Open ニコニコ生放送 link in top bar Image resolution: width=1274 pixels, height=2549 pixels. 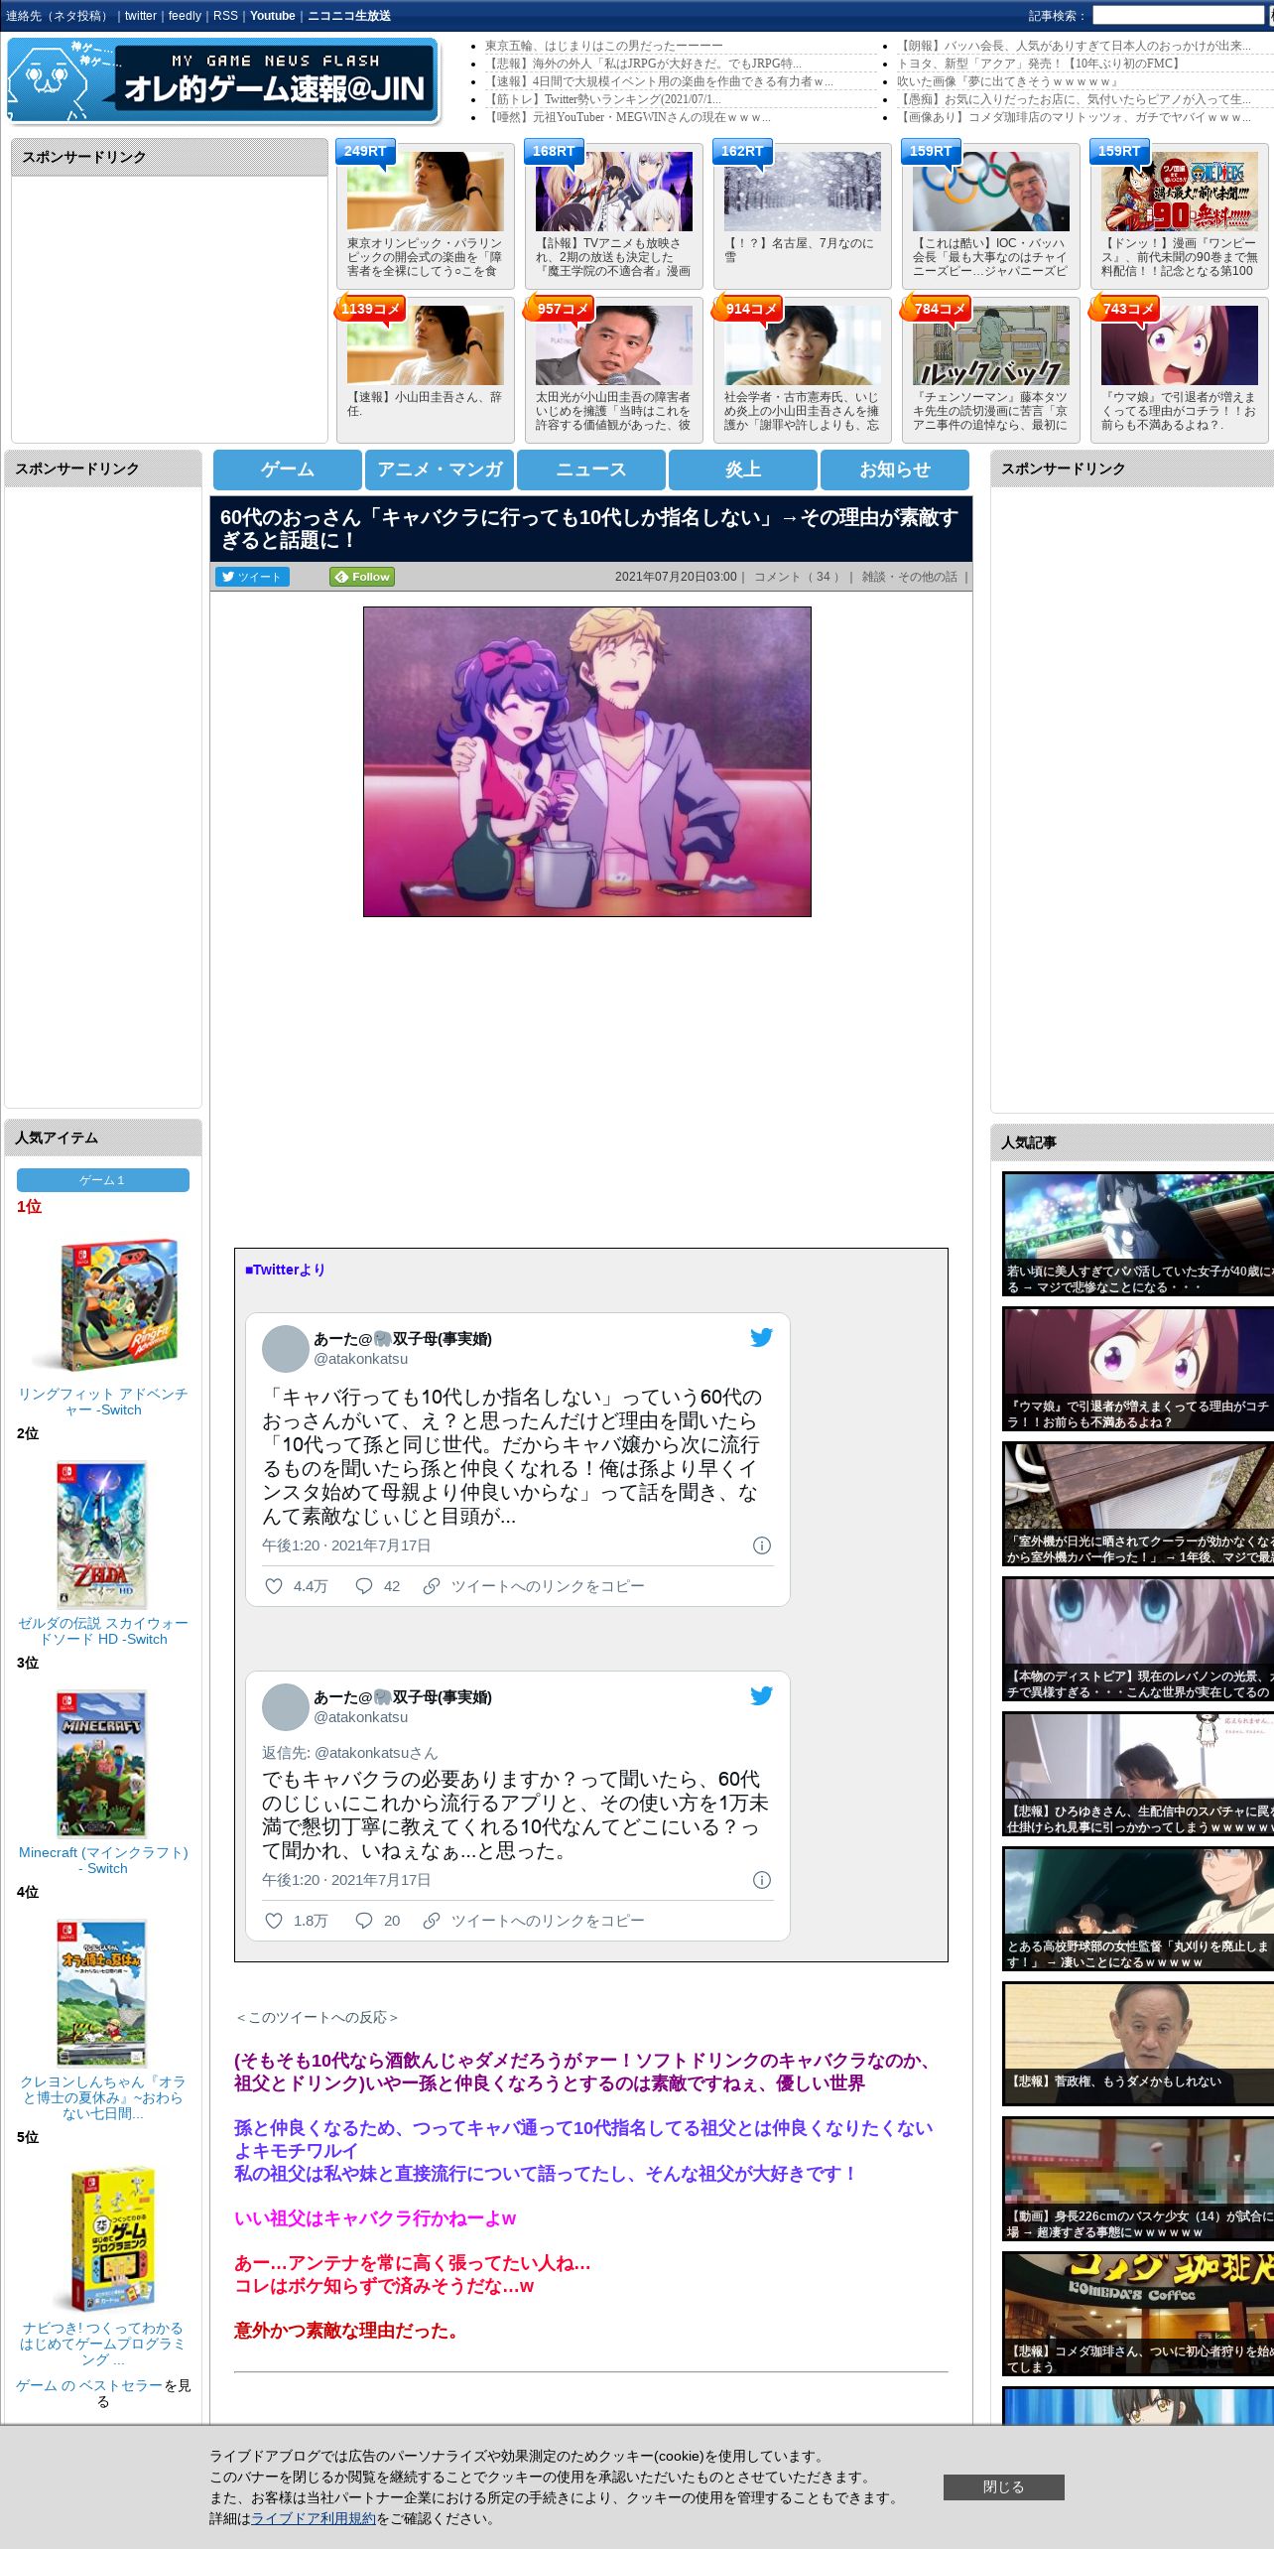pos(349,16)
